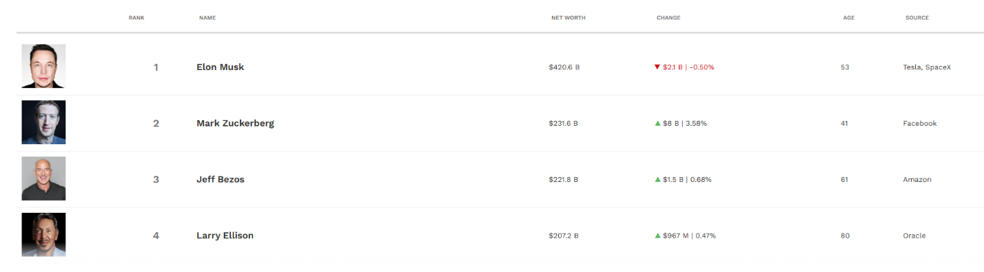Open the rank 2 profile photo
984x272 pixels.
(x=43, y=122)
